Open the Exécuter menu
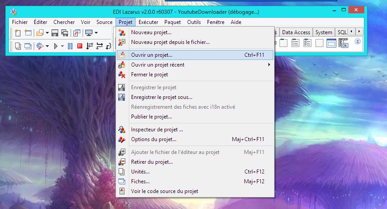This screenshot has width=387, height=209. [x=148, y=22]
